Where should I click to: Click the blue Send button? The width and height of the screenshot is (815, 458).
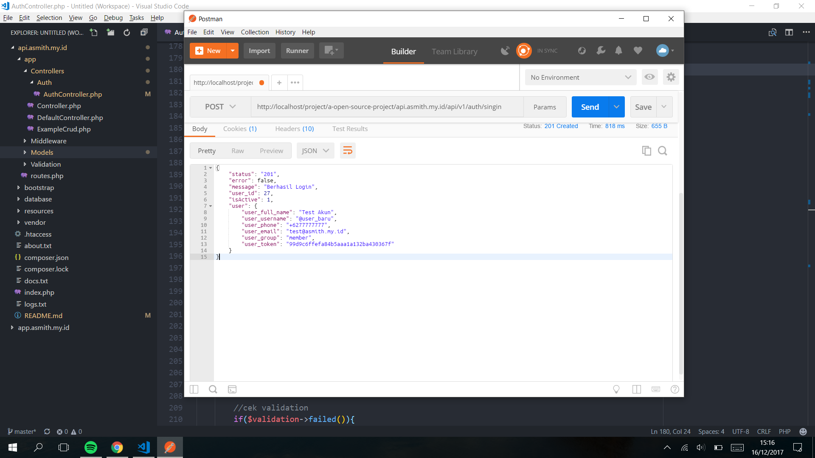click(x=590, y=107)
